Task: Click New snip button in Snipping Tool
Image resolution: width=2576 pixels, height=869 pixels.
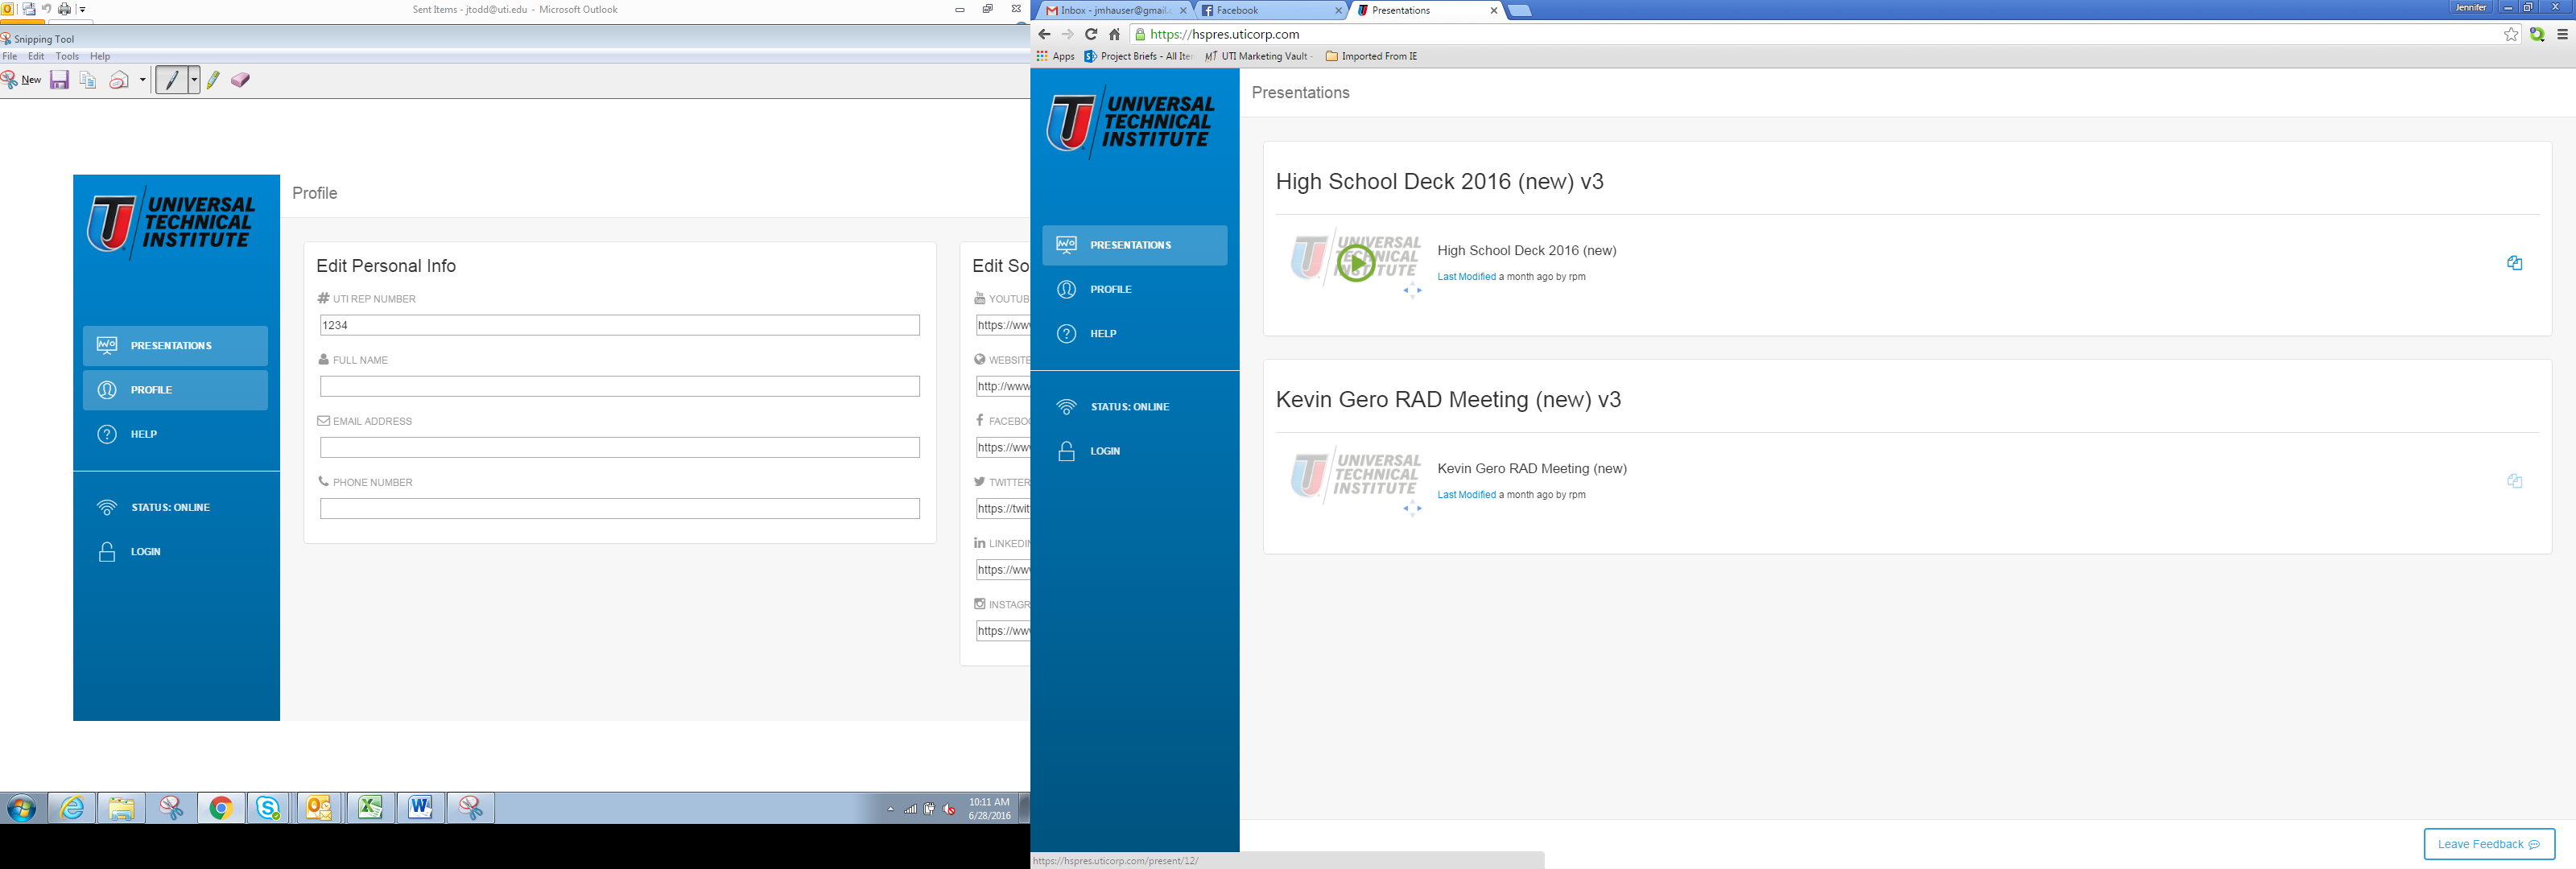Action: [x=22, y=80]
